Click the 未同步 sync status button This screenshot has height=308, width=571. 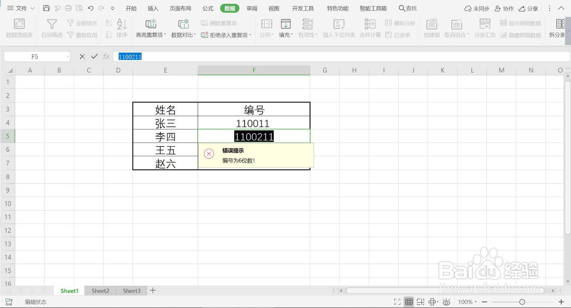477,8
